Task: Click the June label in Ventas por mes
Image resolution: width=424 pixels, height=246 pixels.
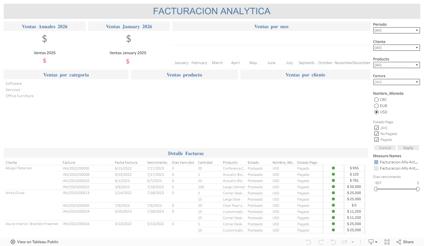Action: click(271, 63)
